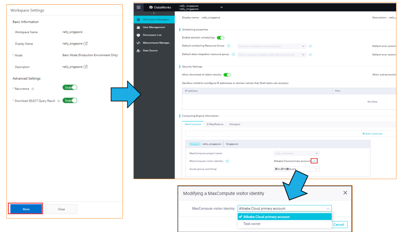Click the Computing Engine information heading
This screenshot has width=405, height=232.
point(200,116)
